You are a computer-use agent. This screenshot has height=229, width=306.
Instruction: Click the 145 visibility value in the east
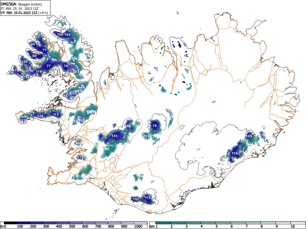(x=249, y=136)
